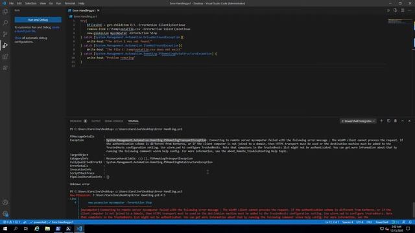Image resolution: width=415 pixels, height=233 pixels.
Task: Open the Selection menu
Action: pyautogui.click(x=30, y=3)
